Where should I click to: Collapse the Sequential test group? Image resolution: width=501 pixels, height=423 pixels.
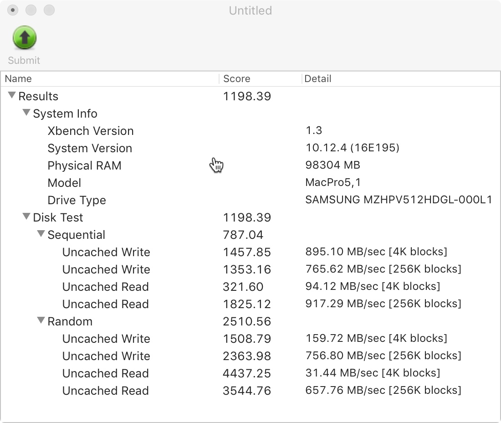(41, 234)
